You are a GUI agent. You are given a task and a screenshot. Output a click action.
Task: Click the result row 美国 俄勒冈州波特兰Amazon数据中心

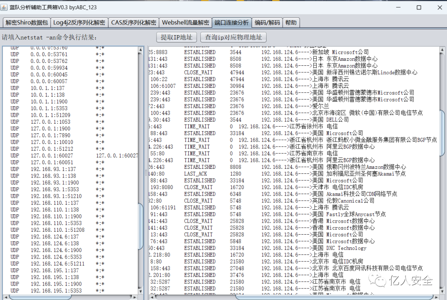pyautogui.click(x=277, y=167)
